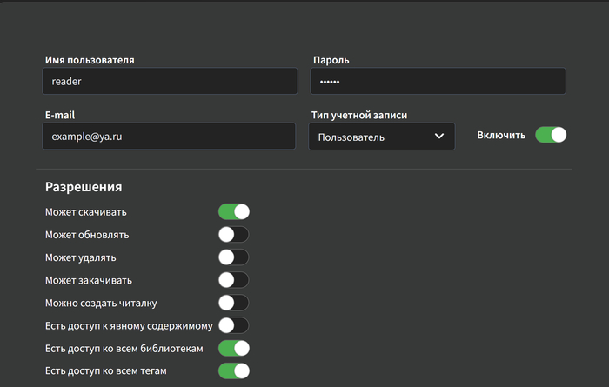Image resolution: width=609 pixels, height=387 pixels.
Task: Turn off Есть доступ ко всем тегам
Action: [x=233, y=371]
